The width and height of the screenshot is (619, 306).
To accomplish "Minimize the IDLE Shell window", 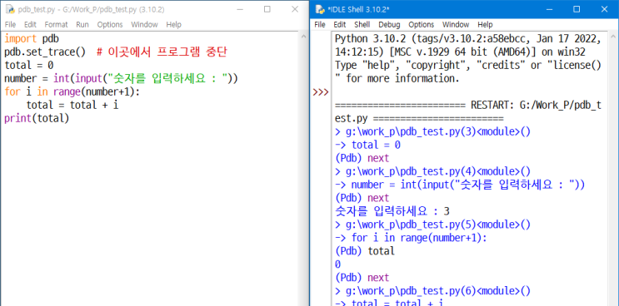I will 549,9.
